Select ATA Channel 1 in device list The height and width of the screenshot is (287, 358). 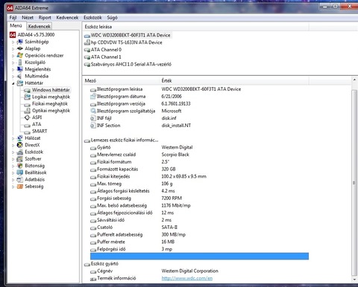[x=106, y=57]
